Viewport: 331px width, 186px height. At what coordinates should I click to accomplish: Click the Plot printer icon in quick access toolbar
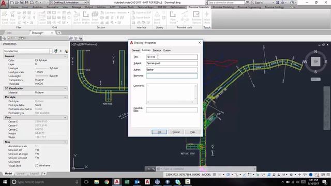32,3
